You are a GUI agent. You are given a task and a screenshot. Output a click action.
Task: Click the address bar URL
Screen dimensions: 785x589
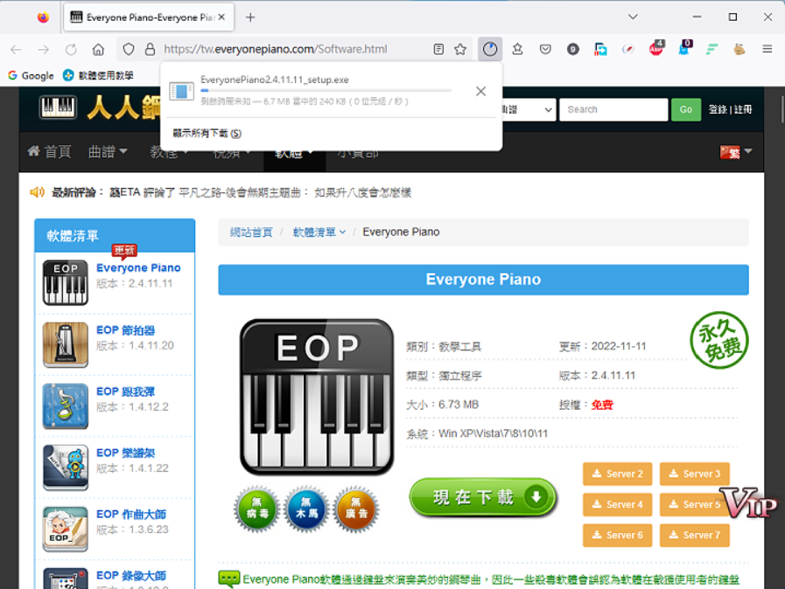pyautogui.click(x=276, y=49)
